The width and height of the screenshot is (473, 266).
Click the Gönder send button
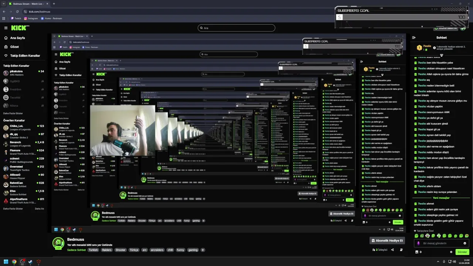point(462,252)
